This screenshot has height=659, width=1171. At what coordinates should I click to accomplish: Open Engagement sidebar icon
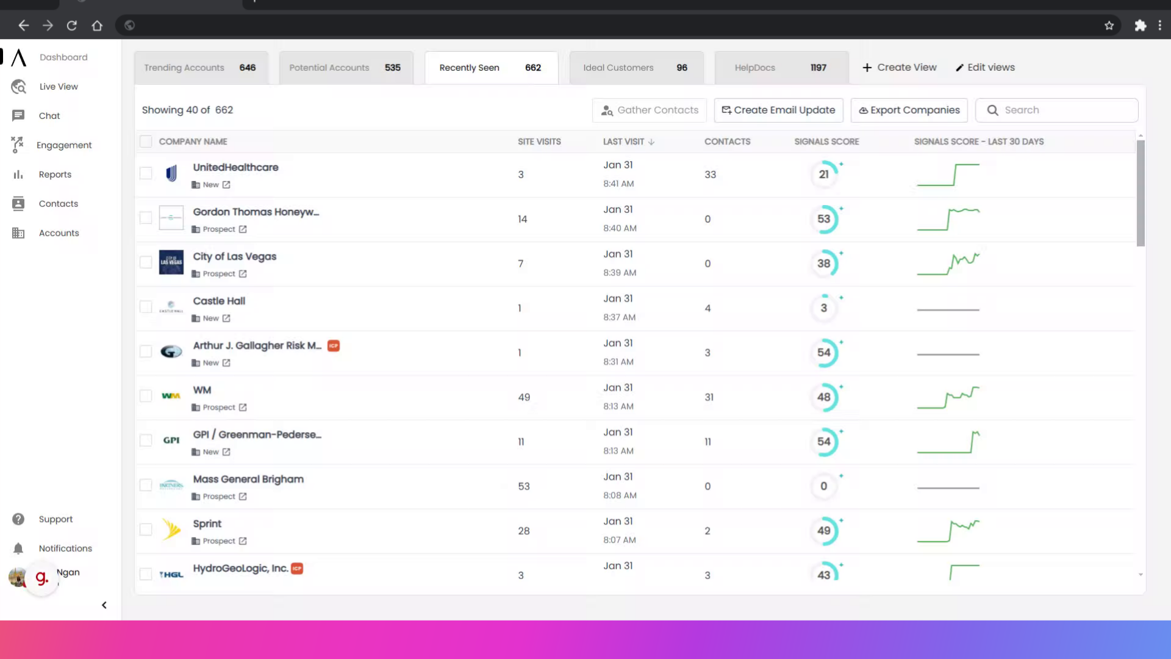pyautogui.click(x=18, y=145)
